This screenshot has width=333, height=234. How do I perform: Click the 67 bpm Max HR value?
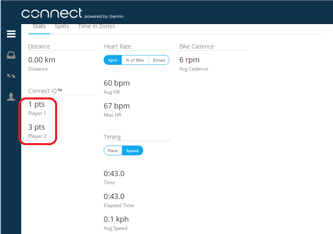(x=117, y=106)
